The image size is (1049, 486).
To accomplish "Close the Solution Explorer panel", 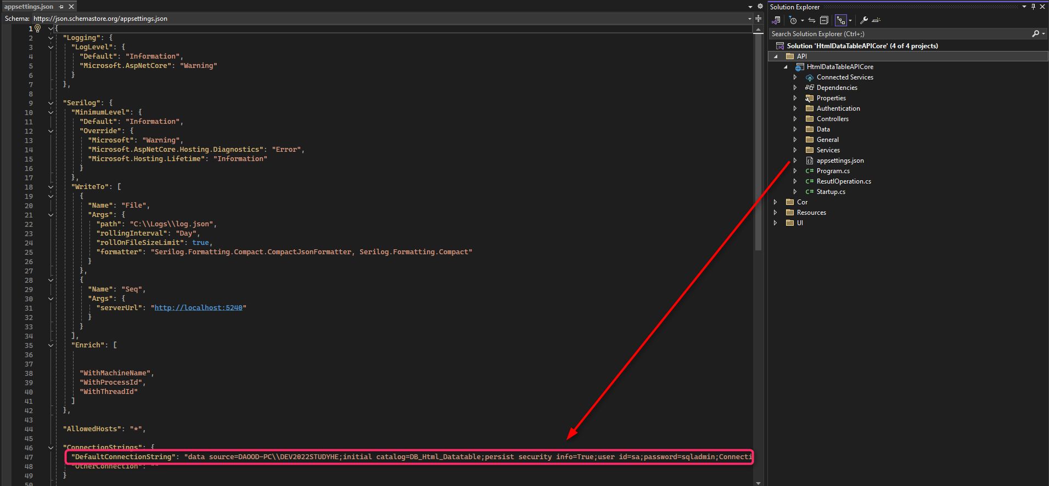I will point(1042,7).
